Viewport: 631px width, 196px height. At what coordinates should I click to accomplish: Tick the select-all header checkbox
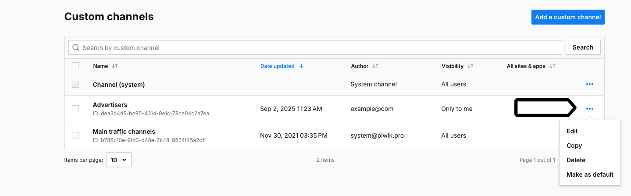[75, 66]
